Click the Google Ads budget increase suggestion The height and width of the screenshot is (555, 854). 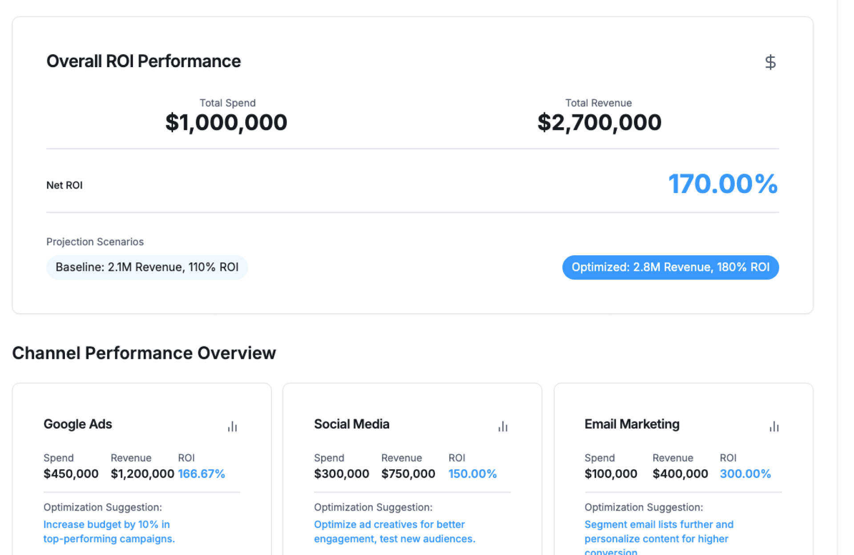click(109, 531)
